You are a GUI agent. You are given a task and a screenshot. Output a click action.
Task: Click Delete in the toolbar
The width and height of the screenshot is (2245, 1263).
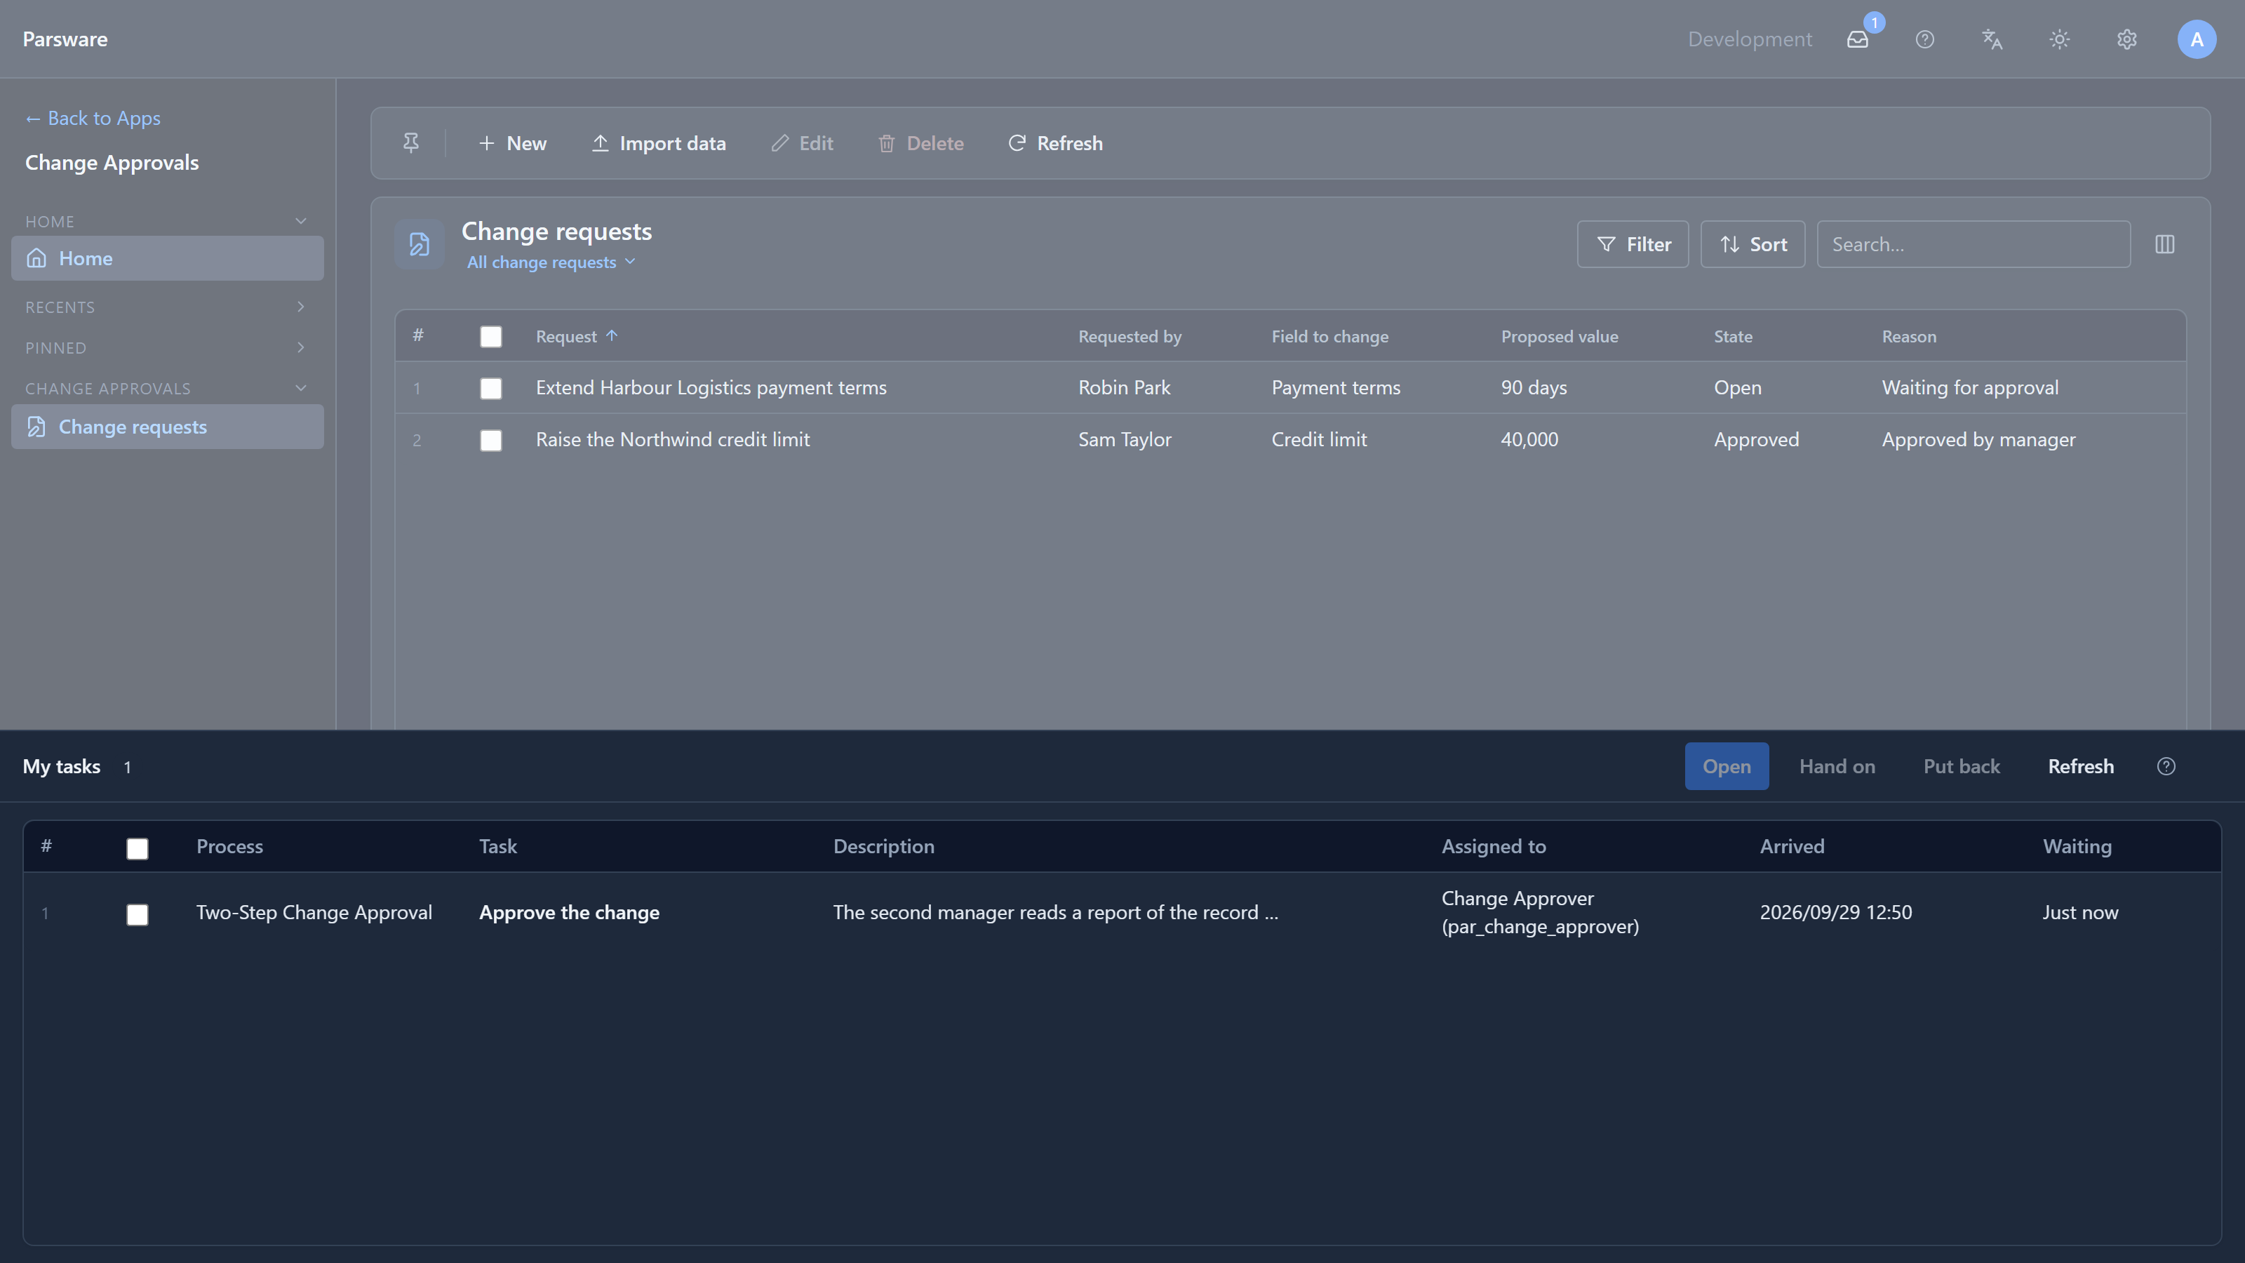[921, 143]
